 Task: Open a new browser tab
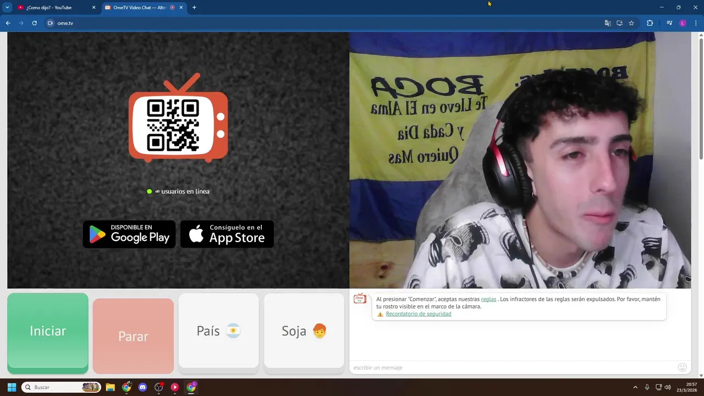pyautogui.click(x=194, y=8)
